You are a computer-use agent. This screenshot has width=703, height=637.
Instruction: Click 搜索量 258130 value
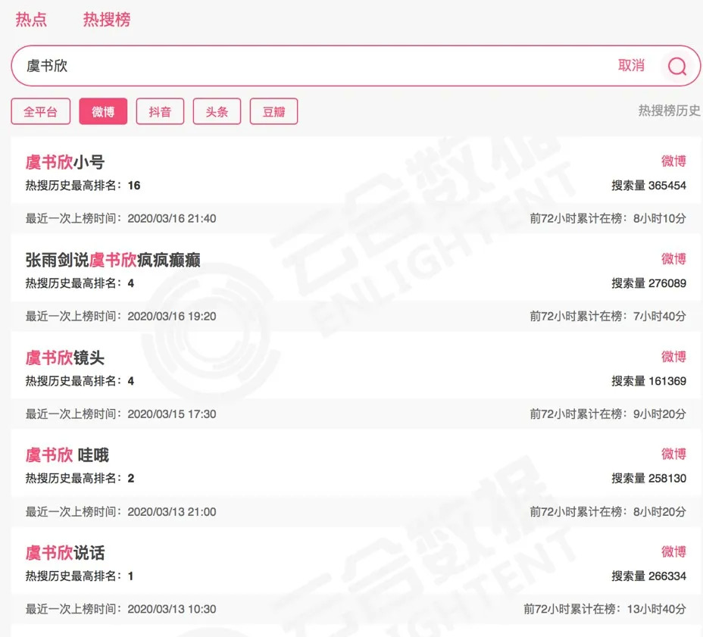(648, 478)
